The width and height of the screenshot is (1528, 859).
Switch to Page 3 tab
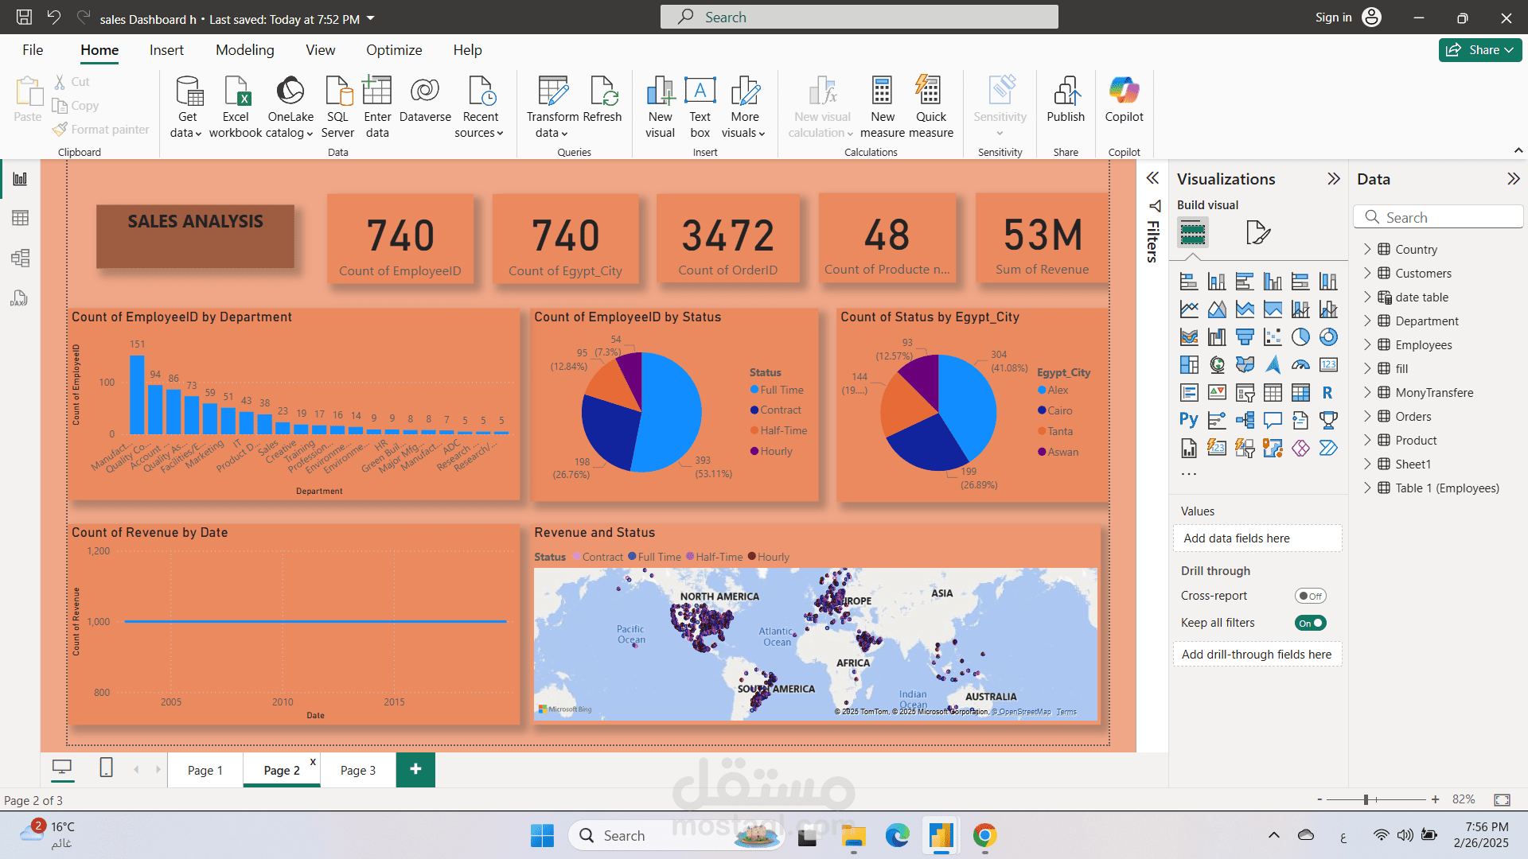(358, 770)
